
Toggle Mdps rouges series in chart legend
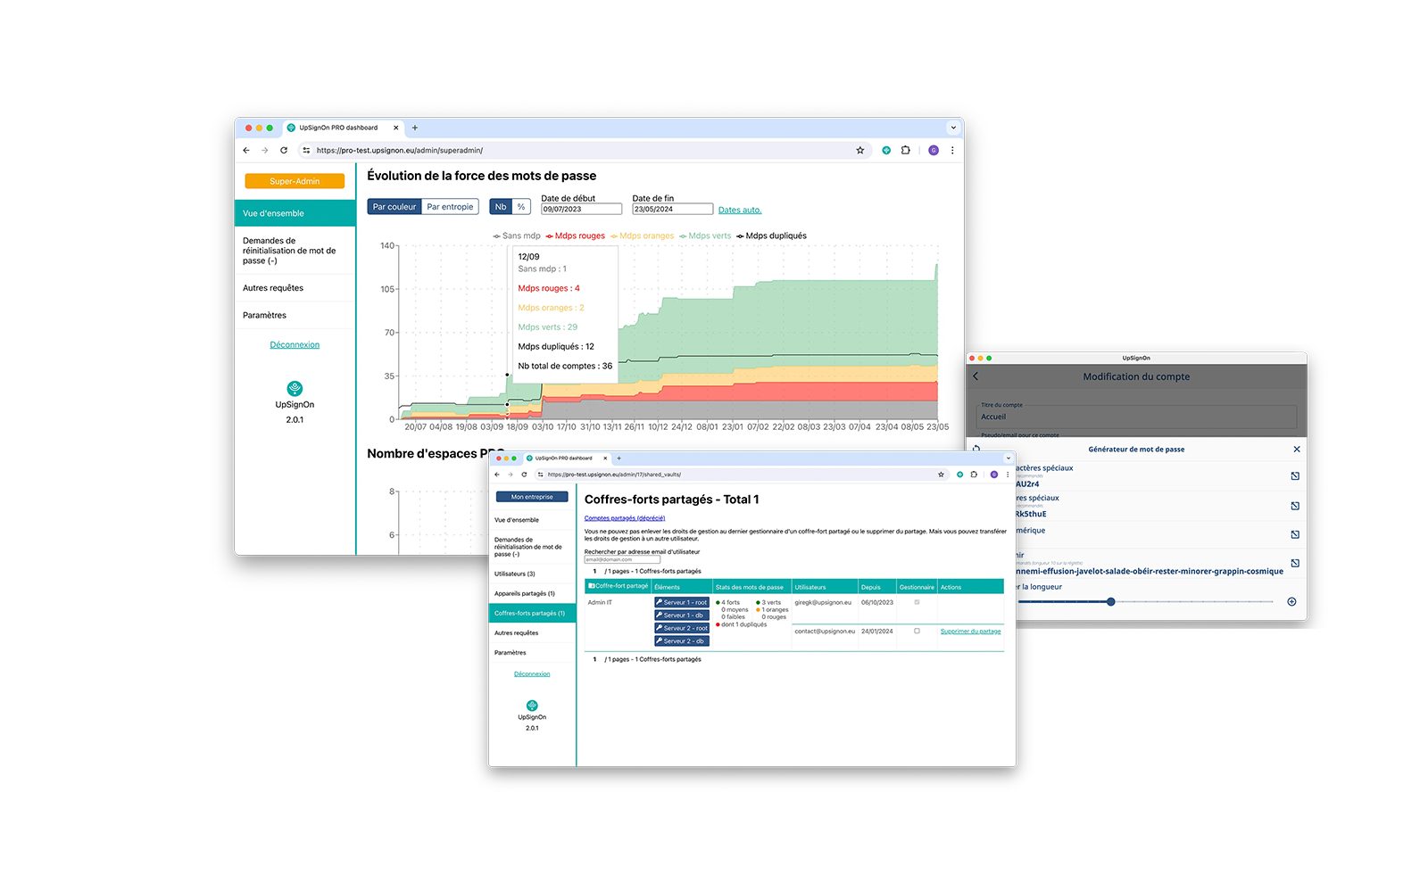[x=575, y=236]
